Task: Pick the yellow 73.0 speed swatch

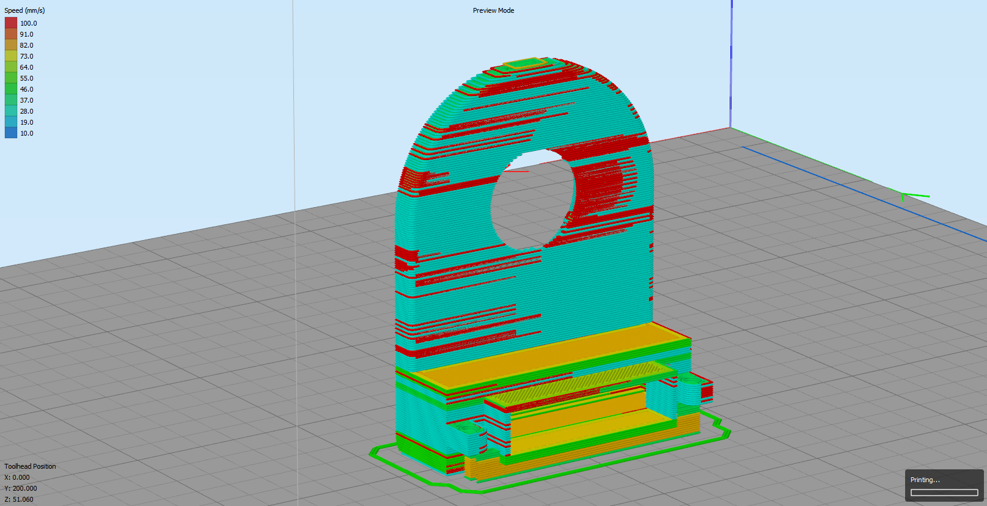Action: click(11, 56)
